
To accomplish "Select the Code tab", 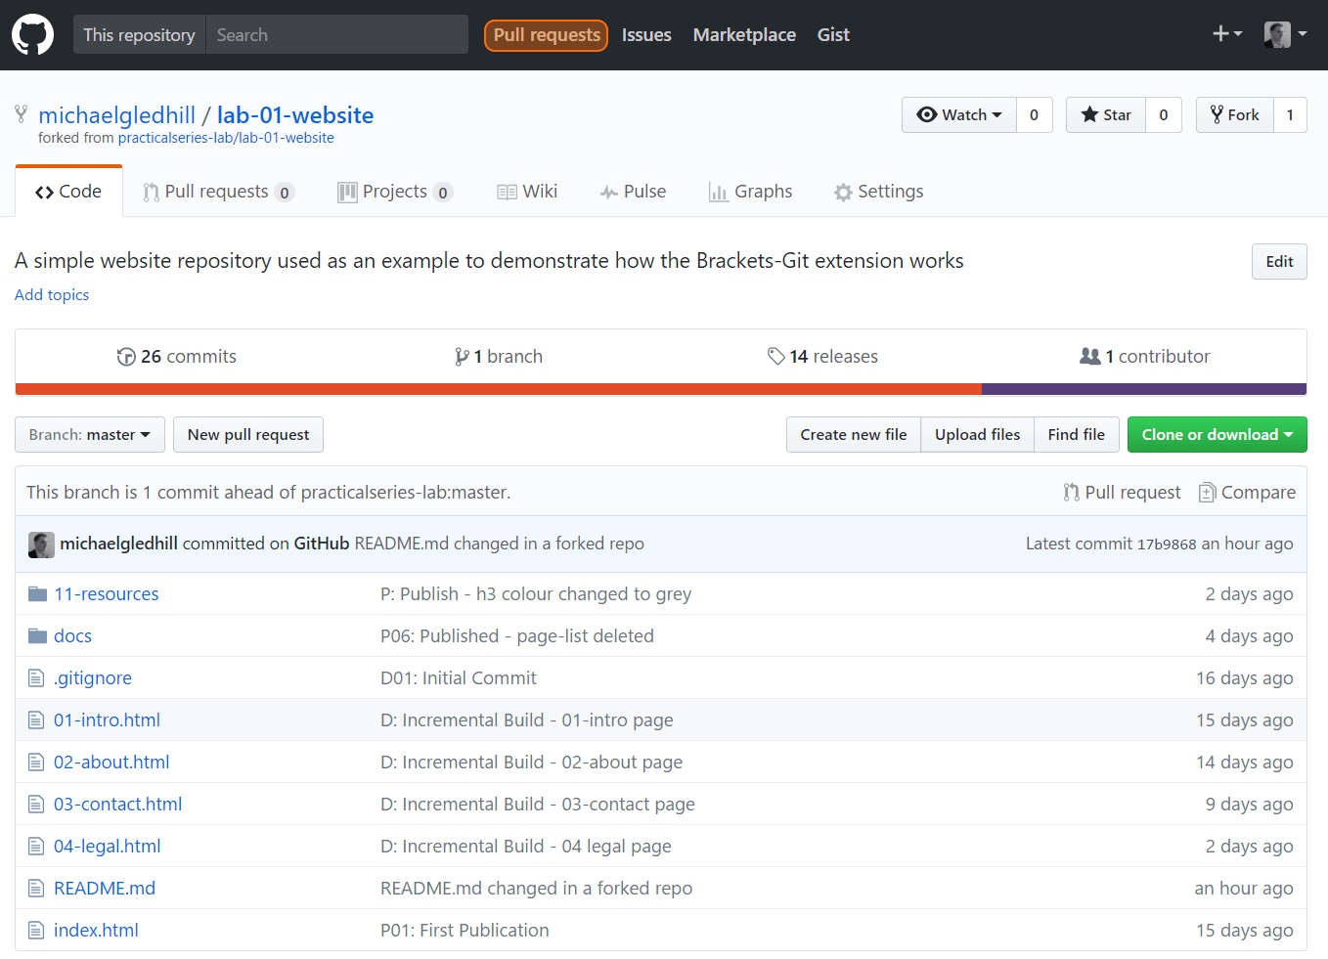I will click(68, 191).
